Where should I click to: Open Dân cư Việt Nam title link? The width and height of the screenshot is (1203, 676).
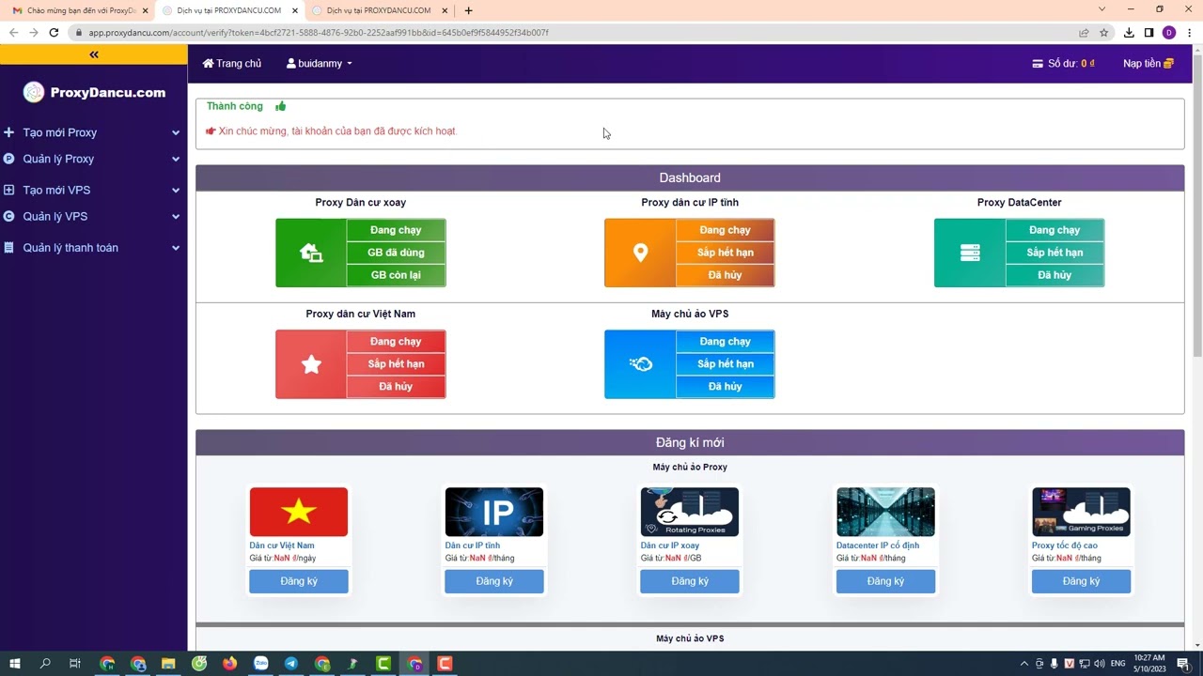pos(282,545)
